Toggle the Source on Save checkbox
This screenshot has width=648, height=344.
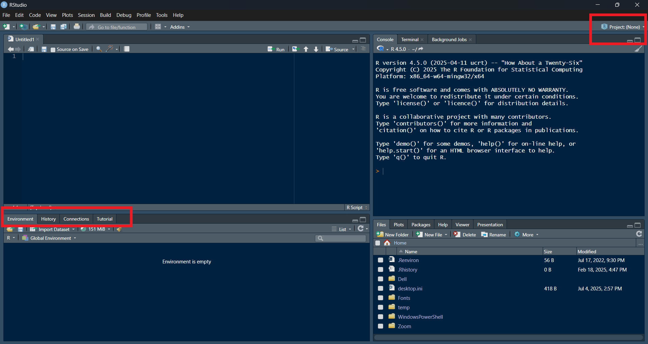[53, 50]
